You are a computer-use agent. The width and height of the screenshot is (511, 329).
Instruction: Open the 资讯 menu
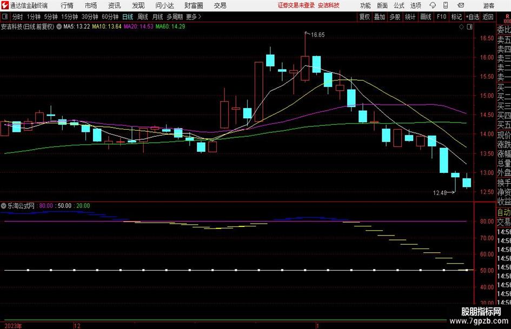(x=115, y=5)
